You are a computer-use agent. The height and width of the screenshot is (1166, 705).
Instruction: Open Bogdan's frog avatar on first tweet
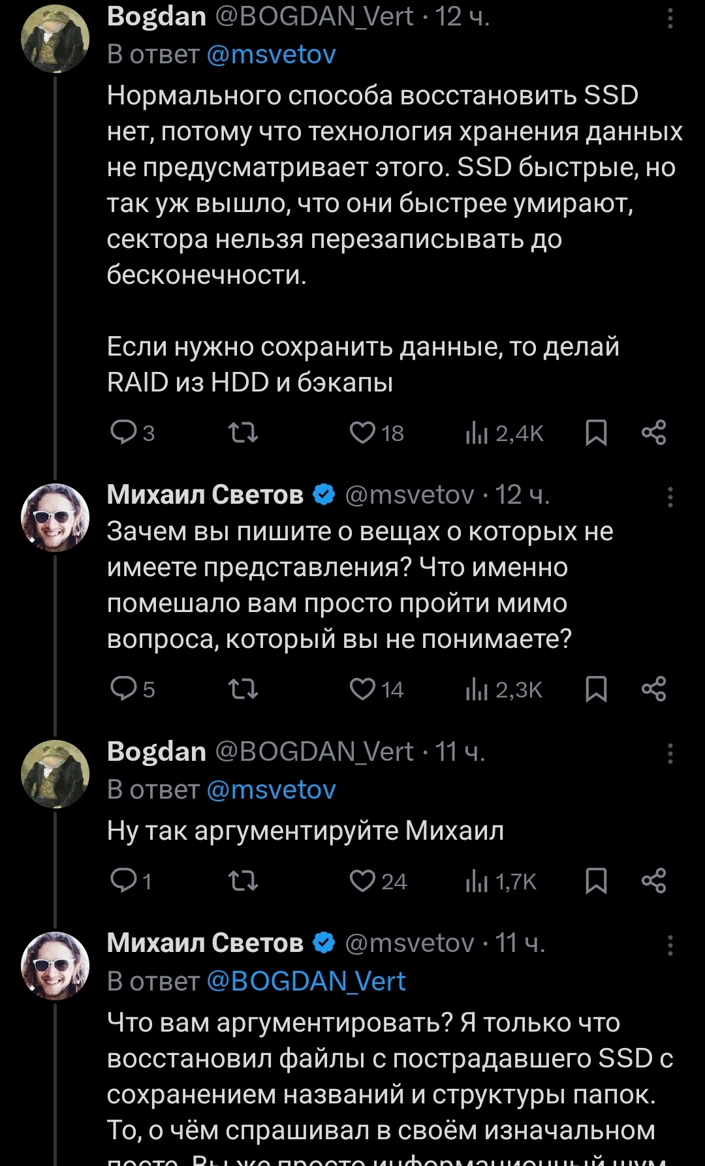pos(55,39)
